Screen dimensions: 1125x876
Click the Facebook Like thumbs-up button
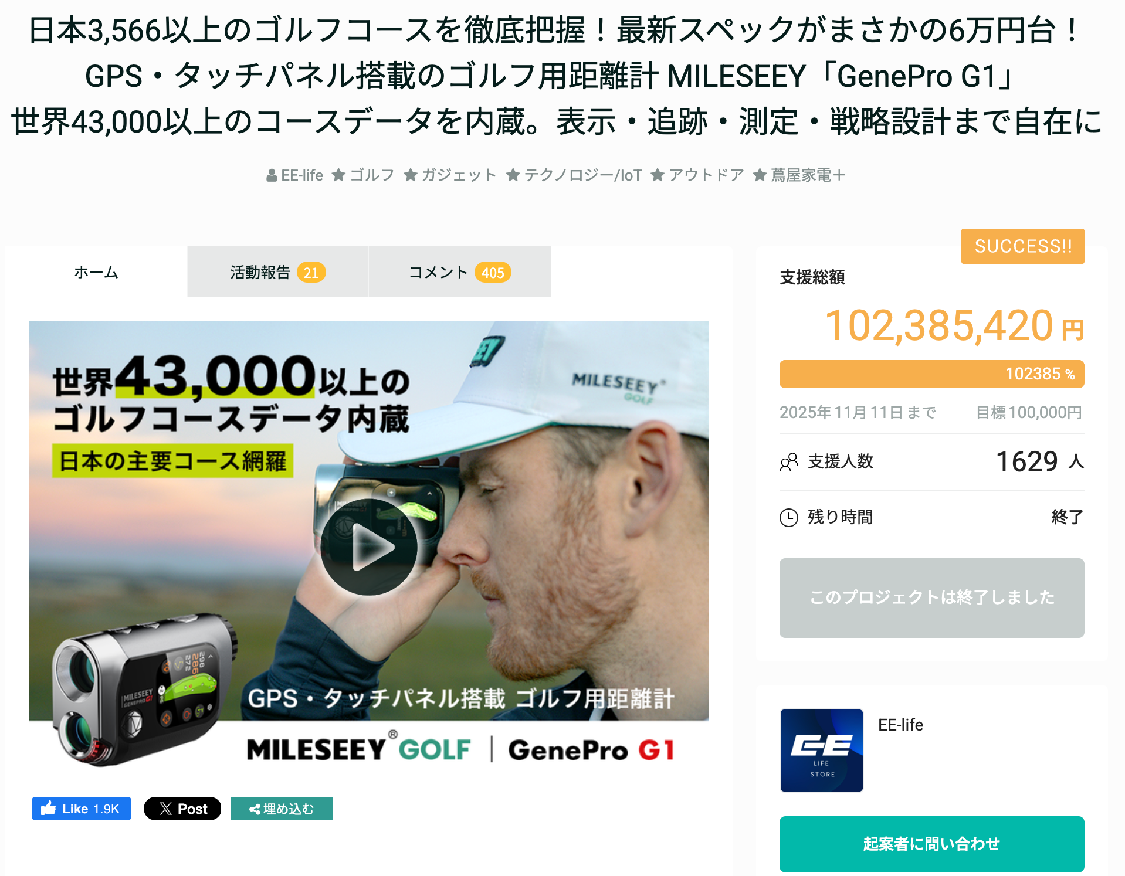point(82,809)
